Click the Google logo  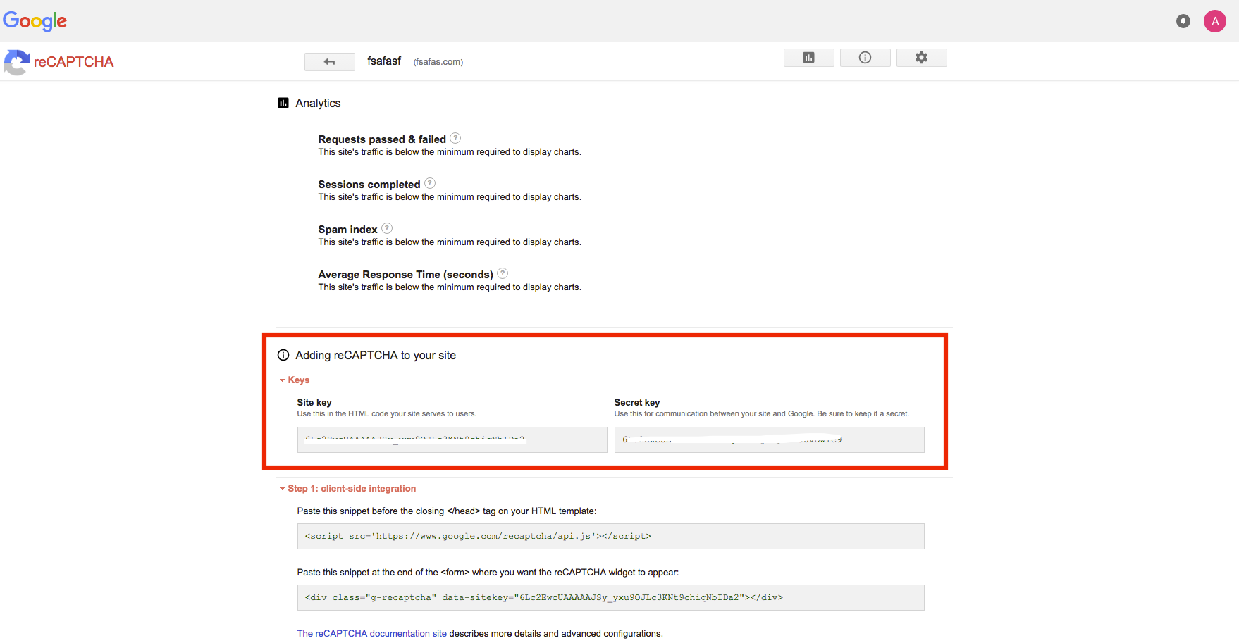coord(35,21)
